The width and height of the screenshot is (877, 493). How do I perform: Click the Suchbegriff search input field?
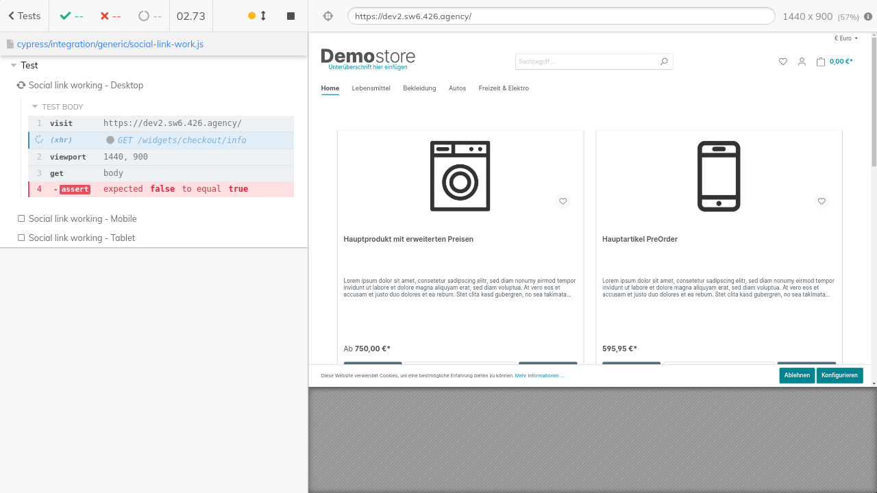(586, 62)
